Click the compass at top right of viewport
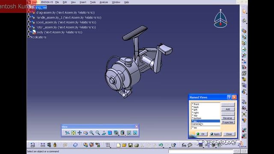Image resolution: width=274 pixels, height=154 pixels. pos(220,18)
